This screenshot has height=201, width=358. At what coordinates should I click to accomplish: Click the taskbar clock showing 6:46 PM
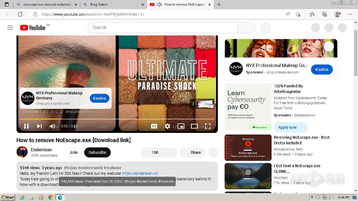[x=343, y=197]
